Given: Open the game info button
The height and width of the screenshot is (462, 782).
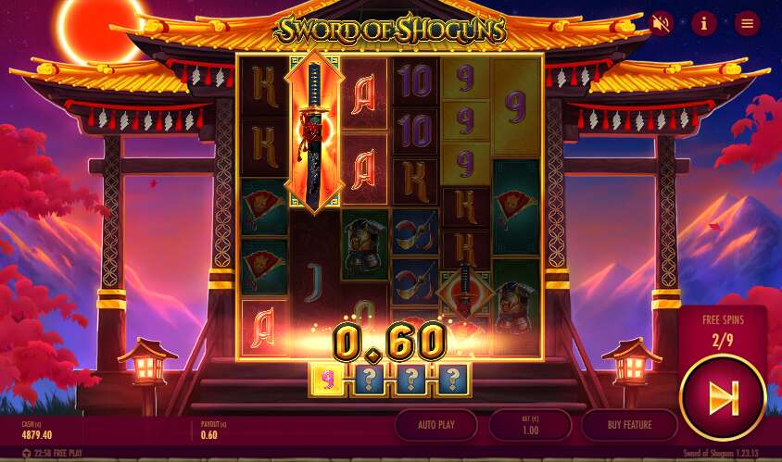Looking at the screenshot, I should (x=704, y=23).
